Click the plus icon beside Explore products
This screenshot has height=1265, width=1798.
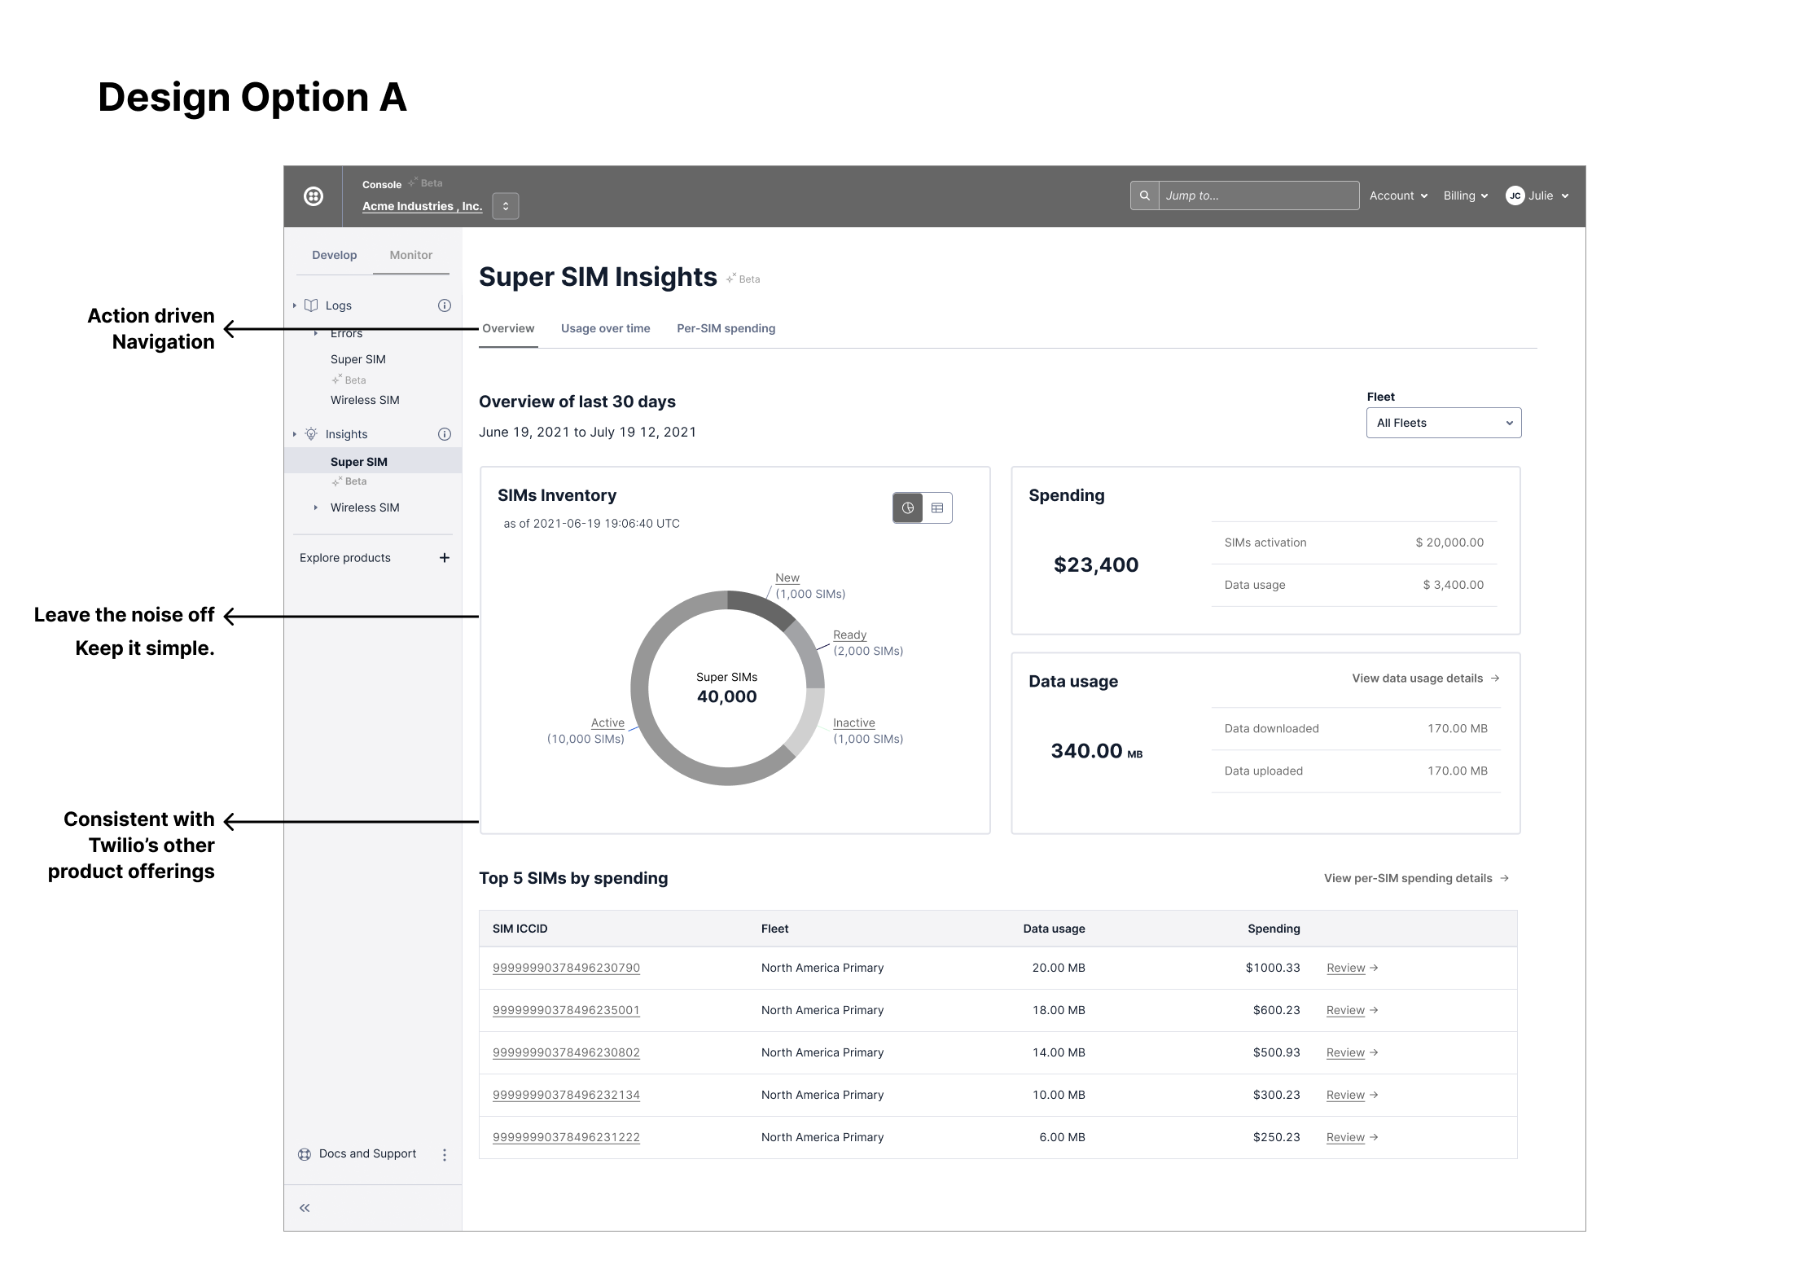(x=445, y=558)
